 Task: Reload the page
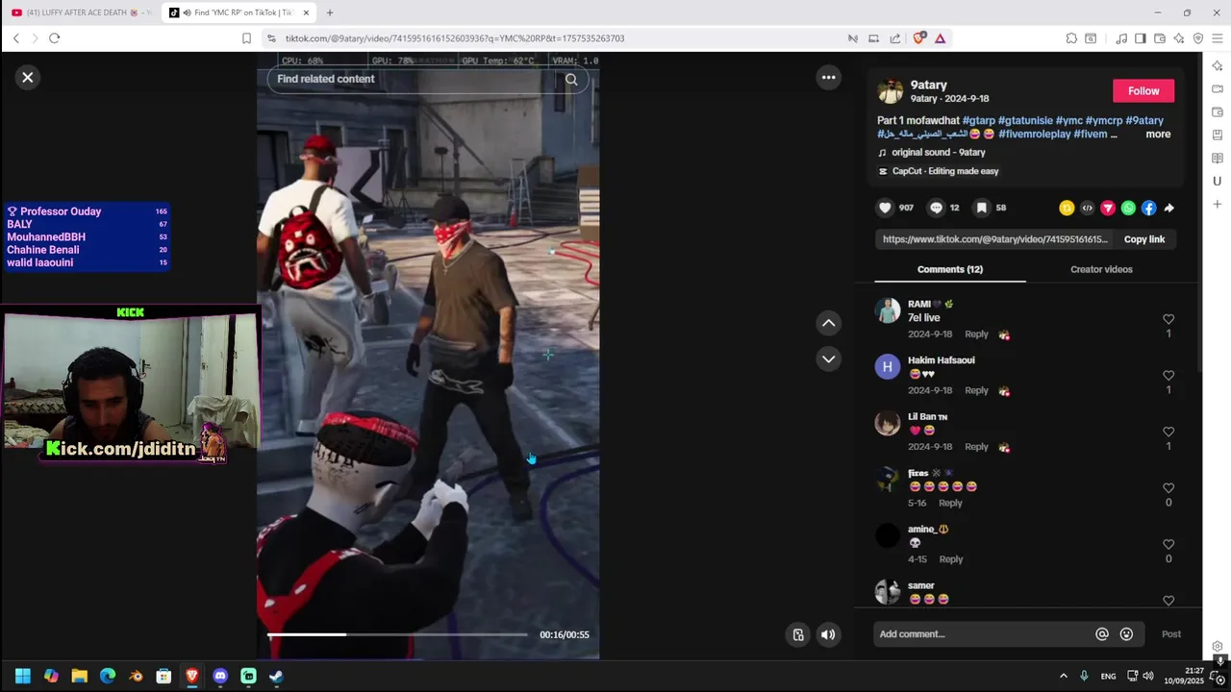(55, 38)
